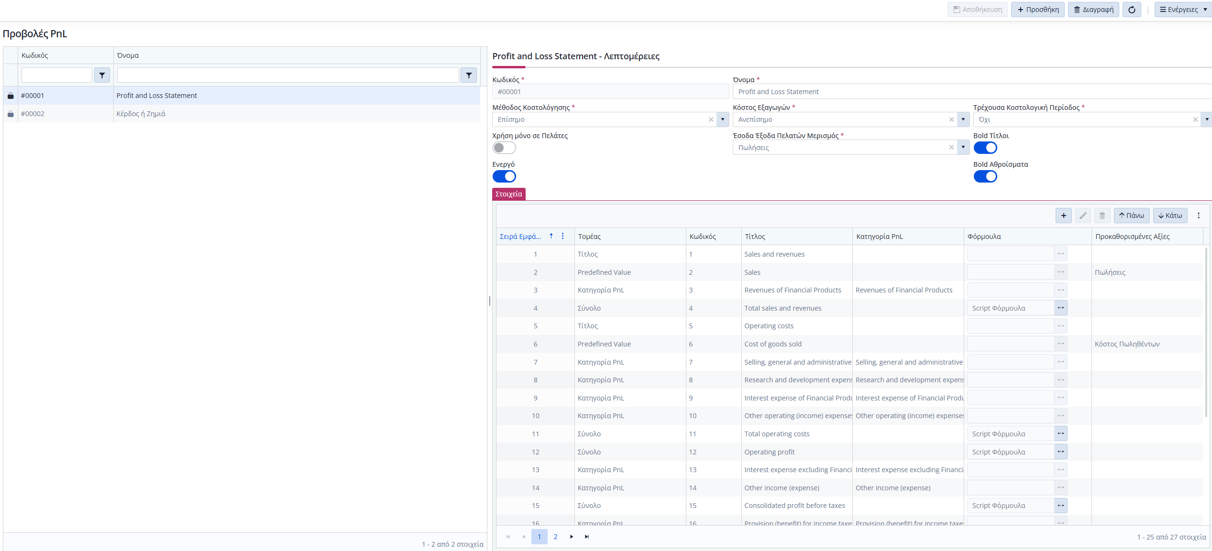1212x551 pixels.
Task: Open column options dots for Σειρά Εμφάνισης
Action: coord(562,236)
